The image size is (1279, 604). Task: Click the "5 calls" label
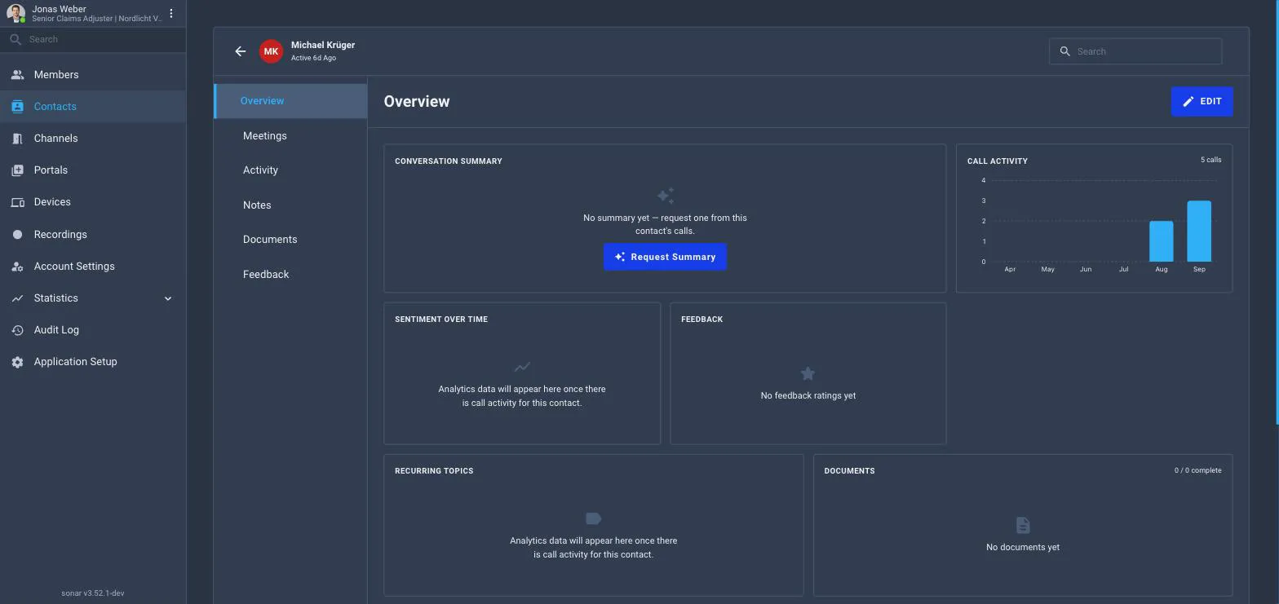pos(1210,160)
